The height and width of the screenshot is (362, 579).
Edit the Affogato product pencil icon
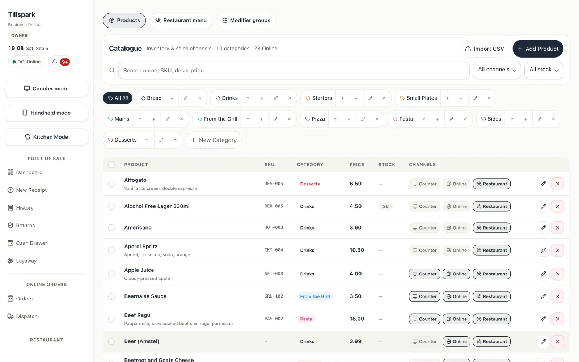(543, 184)
